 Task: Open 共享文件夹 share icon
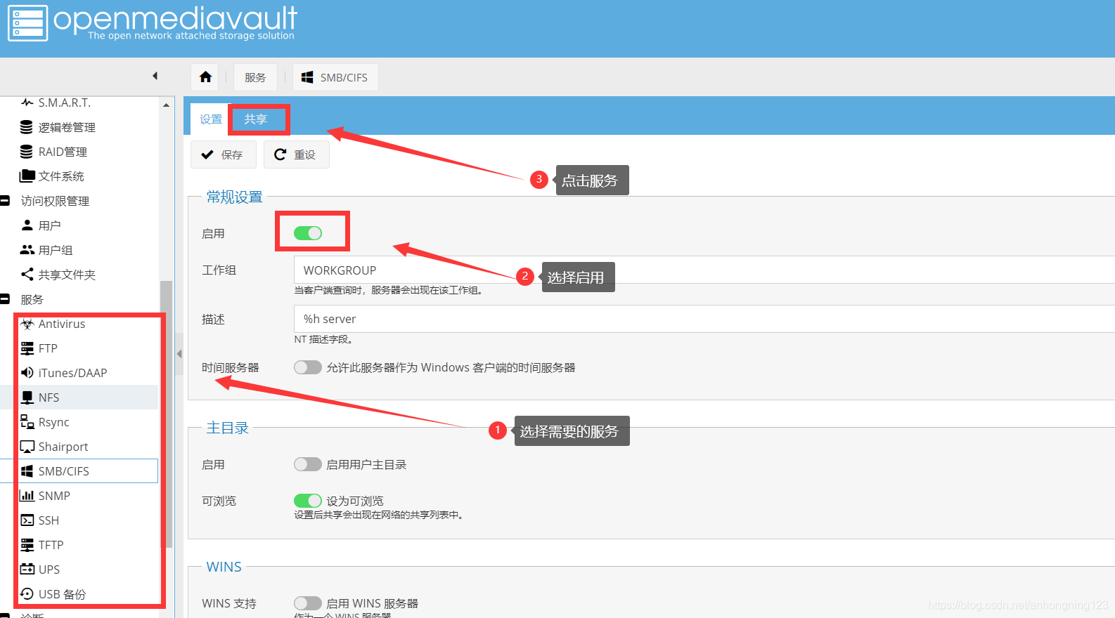coord(27,274)
